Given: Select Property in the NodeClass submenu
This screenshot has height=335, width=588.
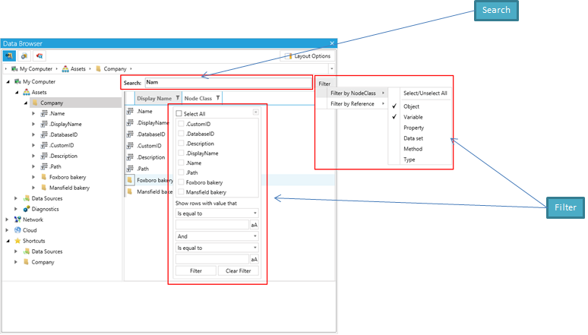Looking at the screenshot, I should 414,128.
